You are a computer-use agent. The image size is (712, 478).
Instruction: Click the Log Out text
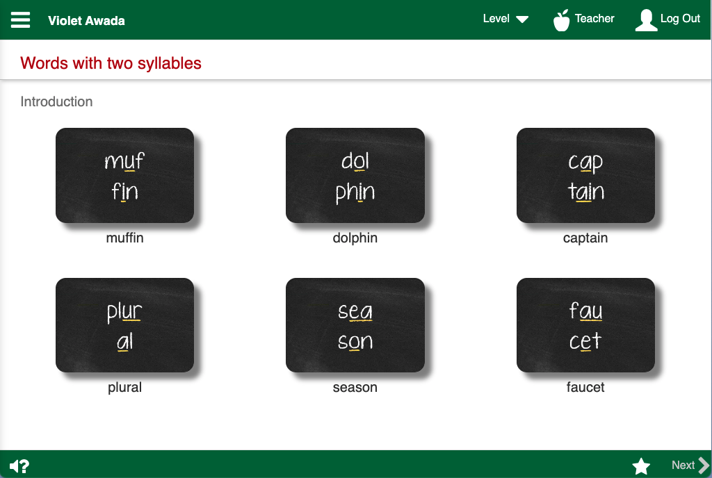[680, 19]
